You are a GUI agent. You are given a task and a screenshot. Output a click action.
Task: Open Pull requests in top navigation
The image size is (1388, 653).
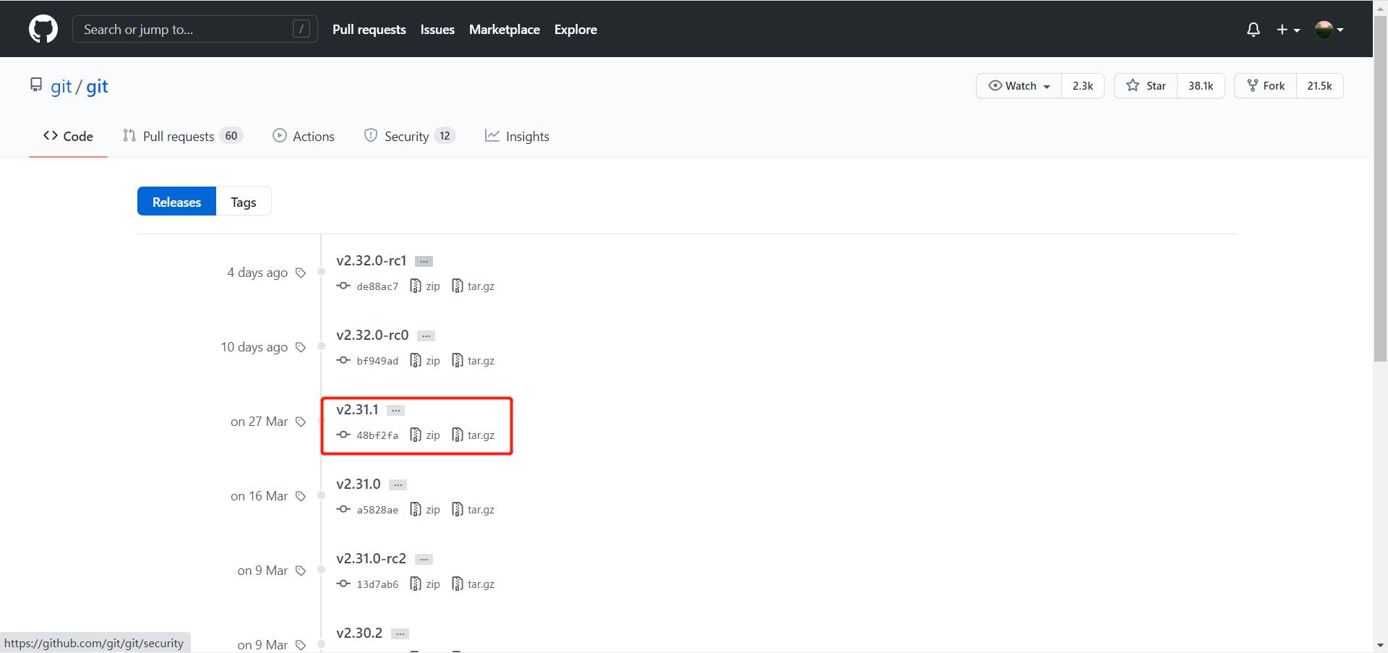369,30
